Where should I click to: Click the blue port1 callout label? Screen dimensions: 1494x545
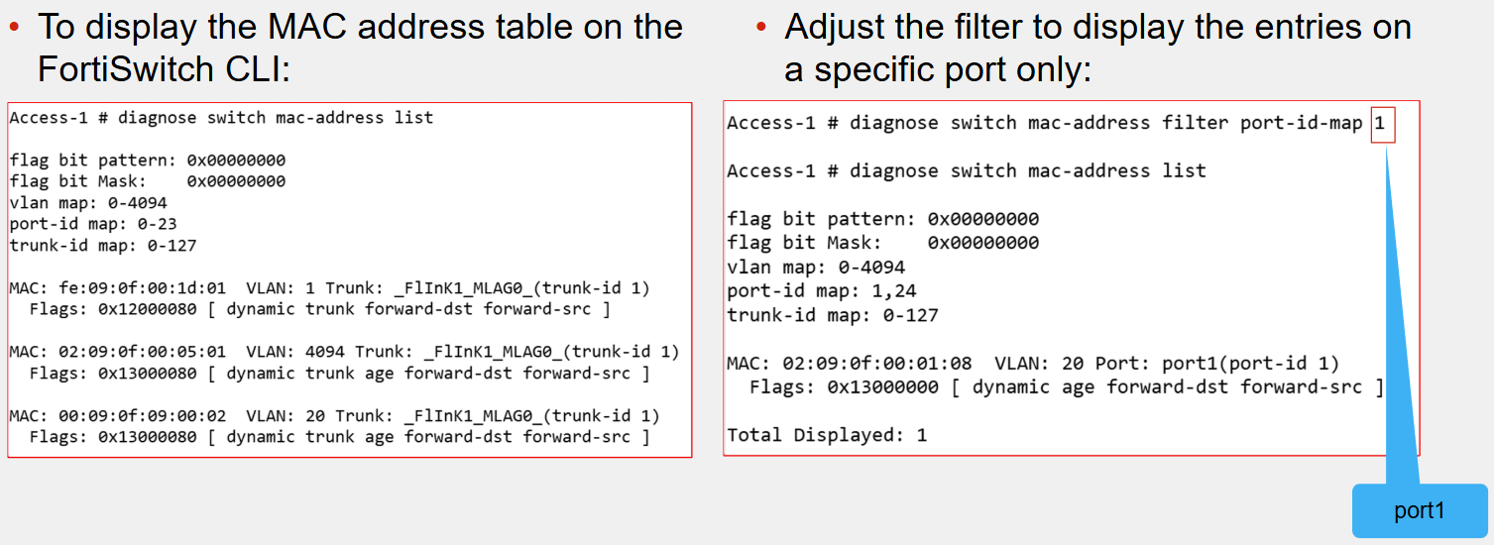pos(1420,510)
